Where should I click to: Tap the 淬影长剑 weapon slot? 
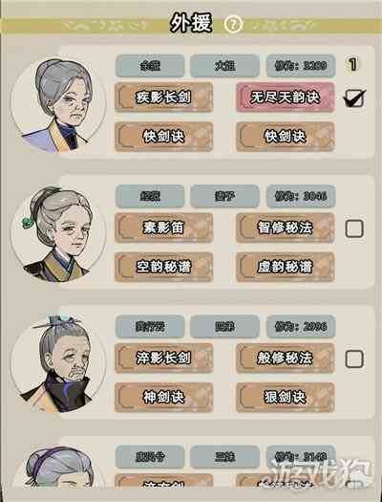pyautogui.click(x=163, y=358)
